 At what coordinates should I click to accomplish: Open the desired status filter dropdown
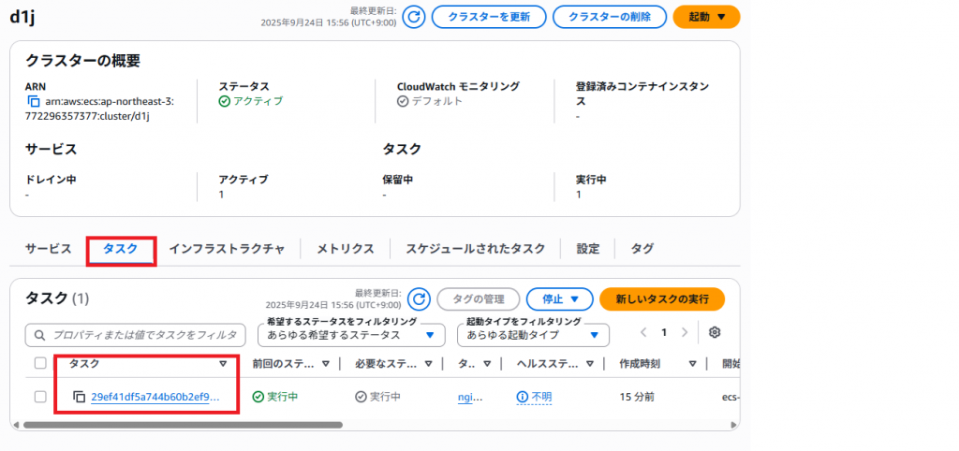(x=355, y=334)
